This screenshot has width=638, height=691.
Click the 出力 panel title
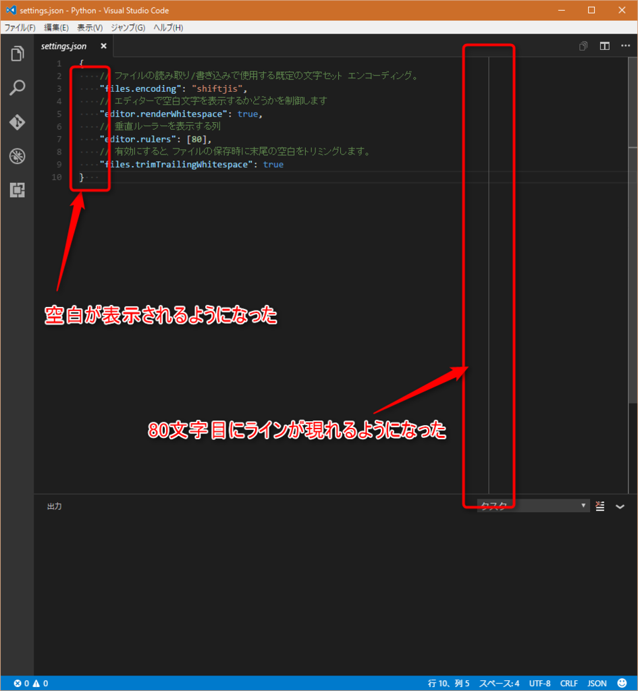pyautogui.click(x=54, y=506)
